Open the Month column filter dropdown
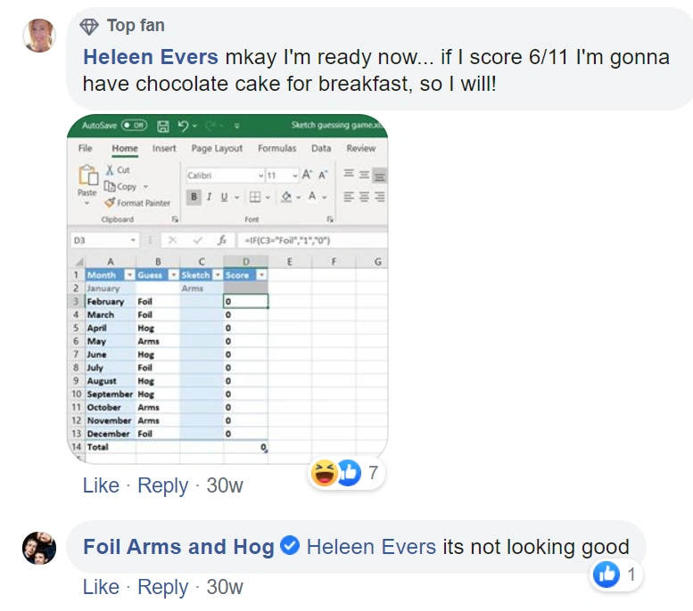693x611 pixels. coord(129,275)
